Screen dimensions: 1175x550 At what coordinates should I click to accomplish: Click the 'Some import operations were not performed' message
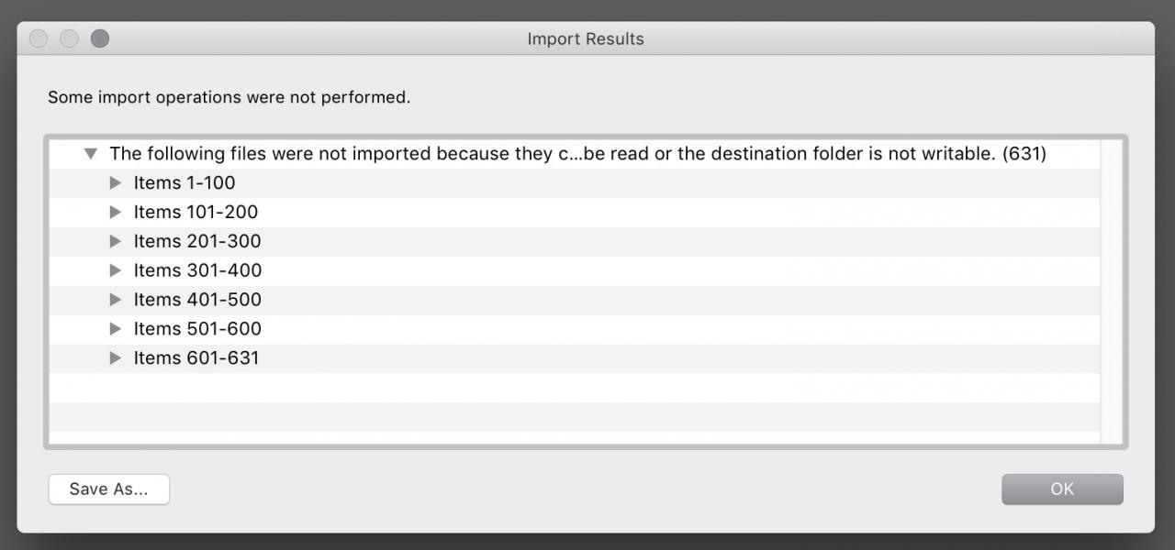tap(229, 97)
